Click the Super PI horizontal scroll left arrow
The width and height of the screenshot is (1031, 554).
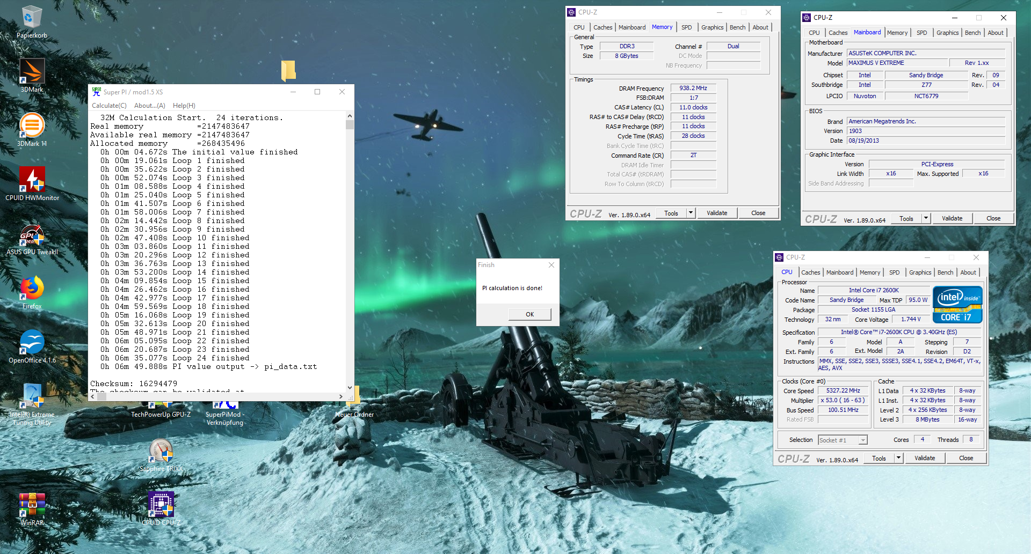click(93, 397)
